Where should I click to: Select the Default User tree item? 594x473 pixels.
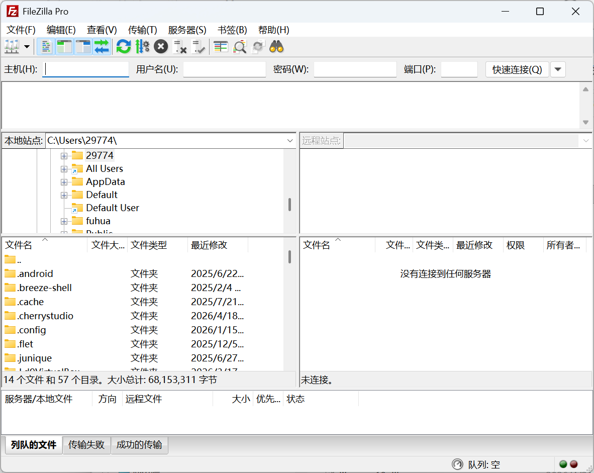113,208
